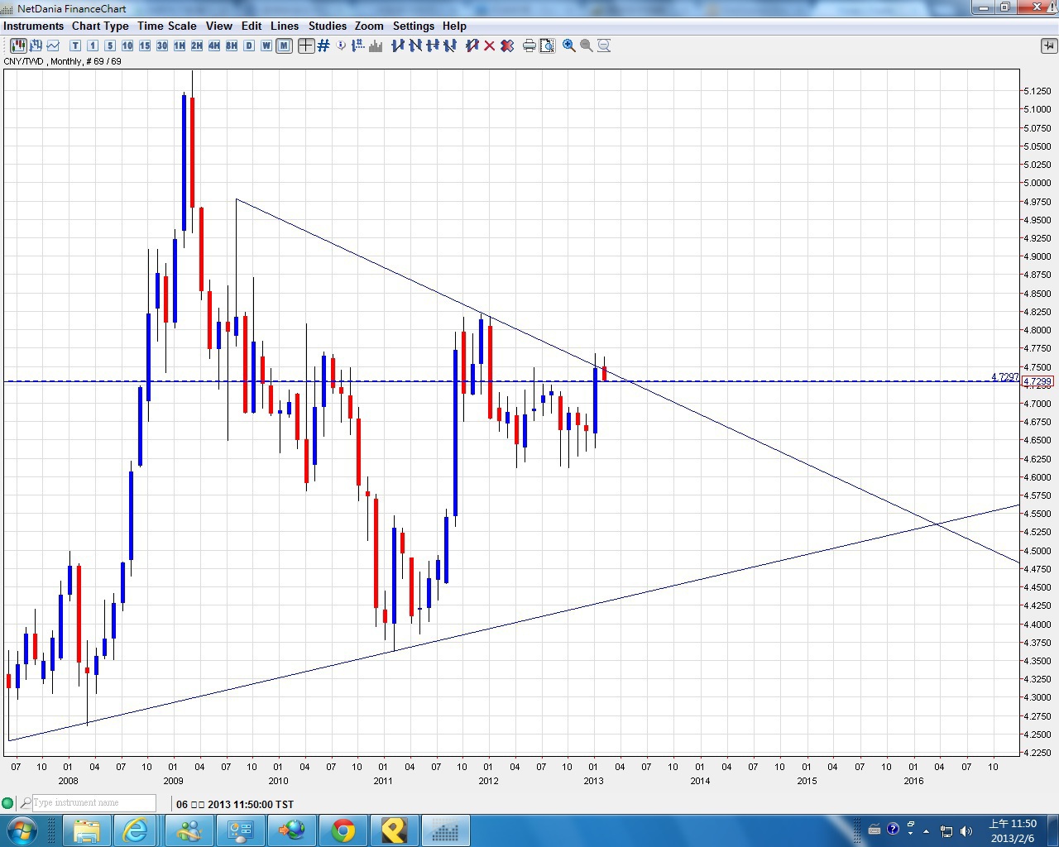
Task: Click the dotted price-line study icon
Action: point(358,45)
